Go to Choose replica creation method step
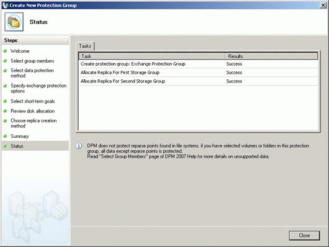The height and width of the screenshot is (247, 329). [34, 123]
